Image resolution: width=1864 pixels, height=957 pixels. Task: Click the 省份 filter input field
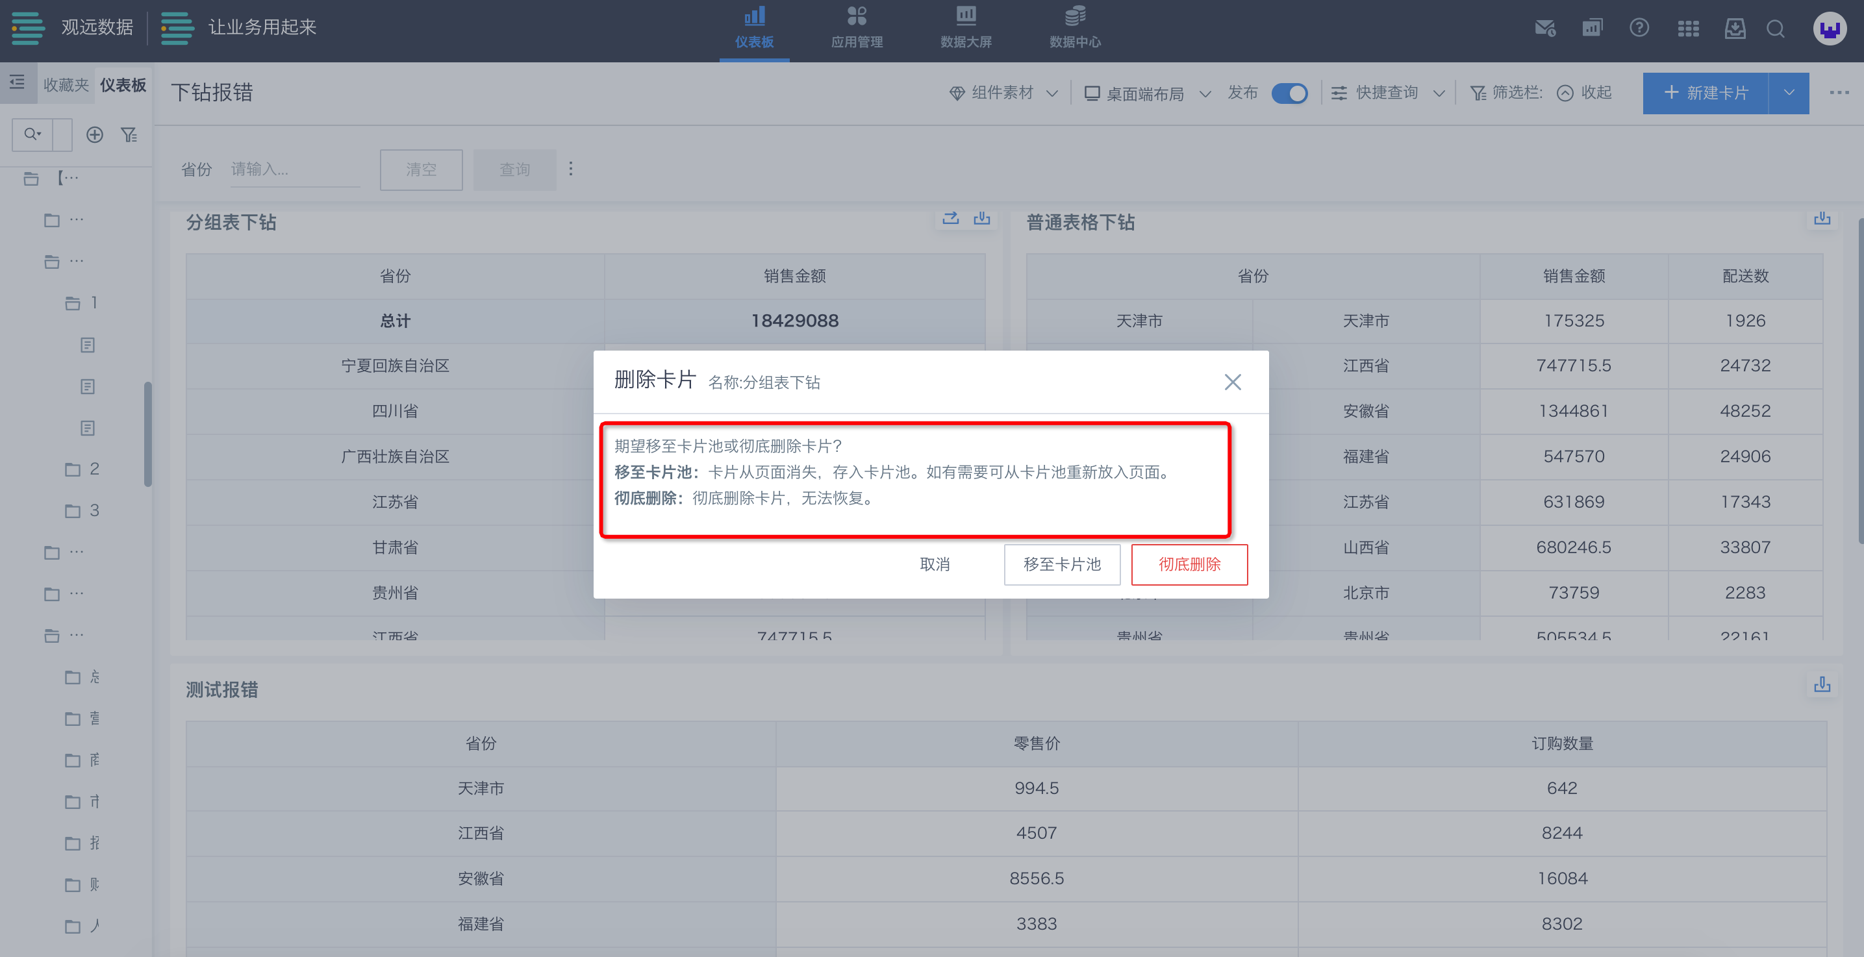click(x=294, y=169)
